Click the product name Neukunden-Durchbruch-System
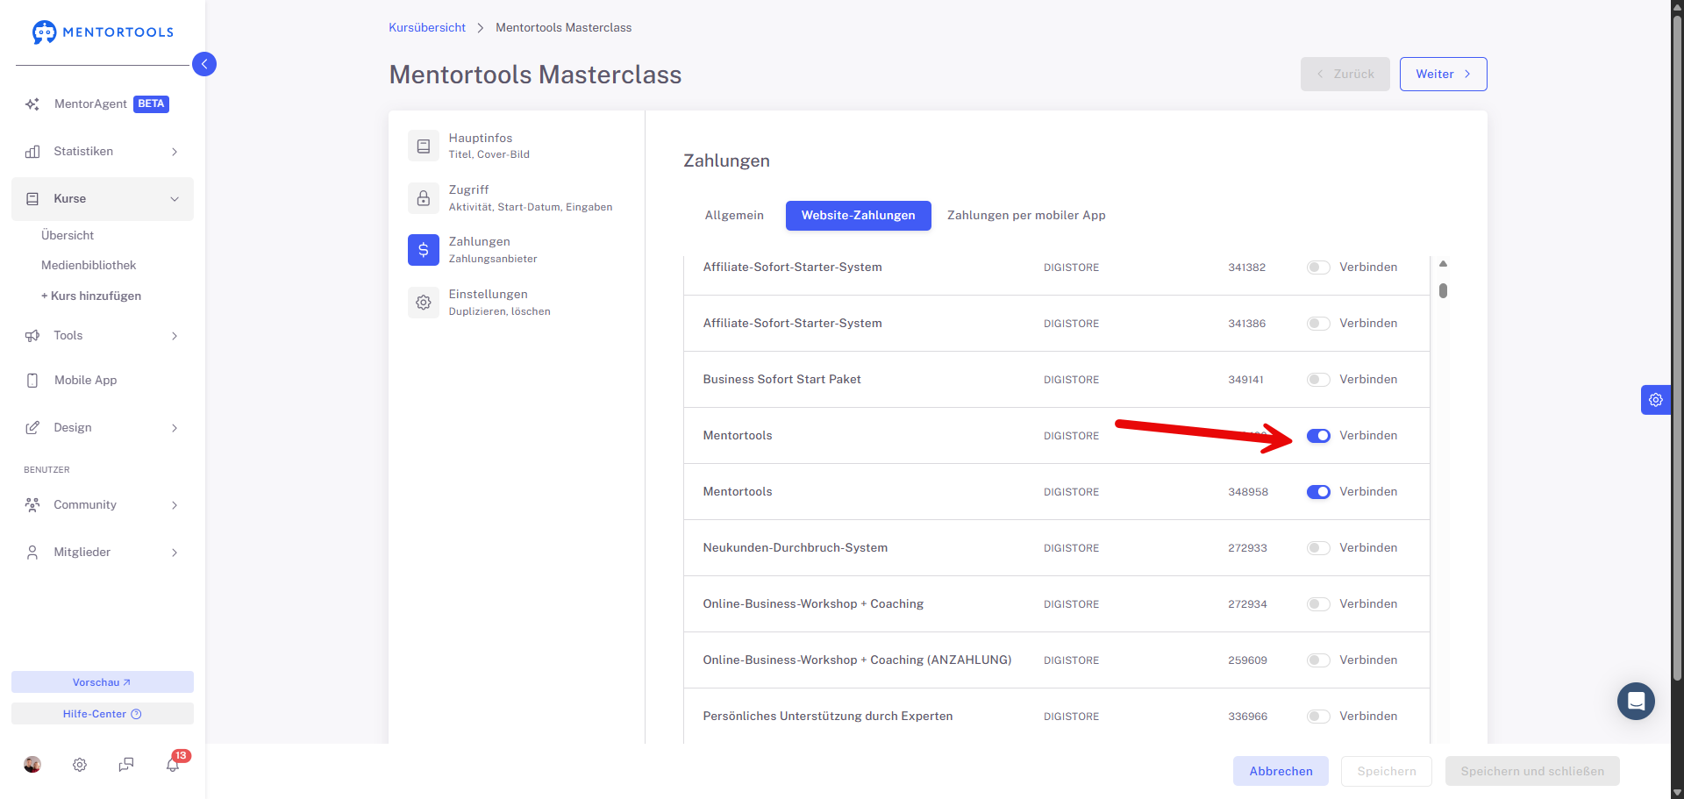 click(796, 548)
